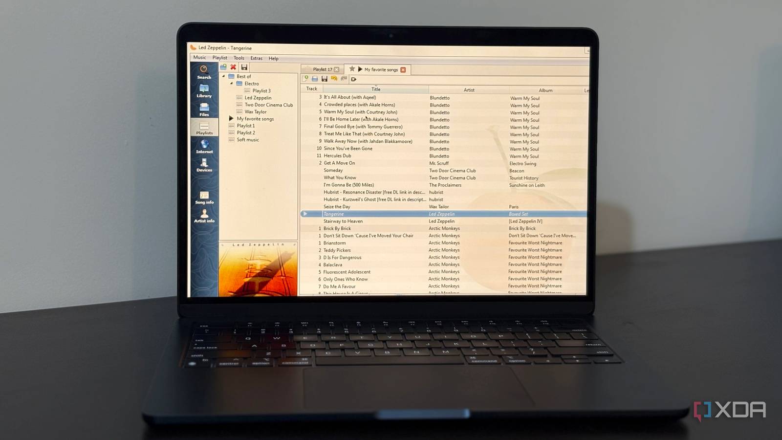782x440 pixels.
Task: Open the Search sidebar panel
Action: [204, 72]
